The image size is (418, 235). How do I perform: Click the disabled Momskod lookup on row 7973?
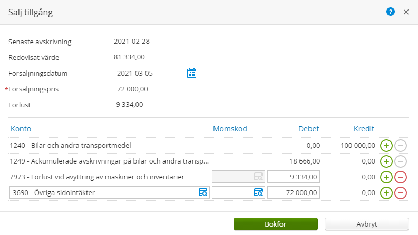[258, 177]
